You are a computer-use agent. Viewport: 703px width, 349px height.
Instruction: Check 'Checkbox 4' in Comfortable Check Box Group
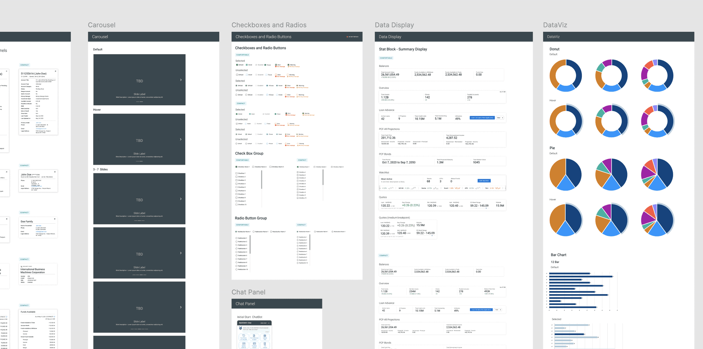[x=237, y=184]
